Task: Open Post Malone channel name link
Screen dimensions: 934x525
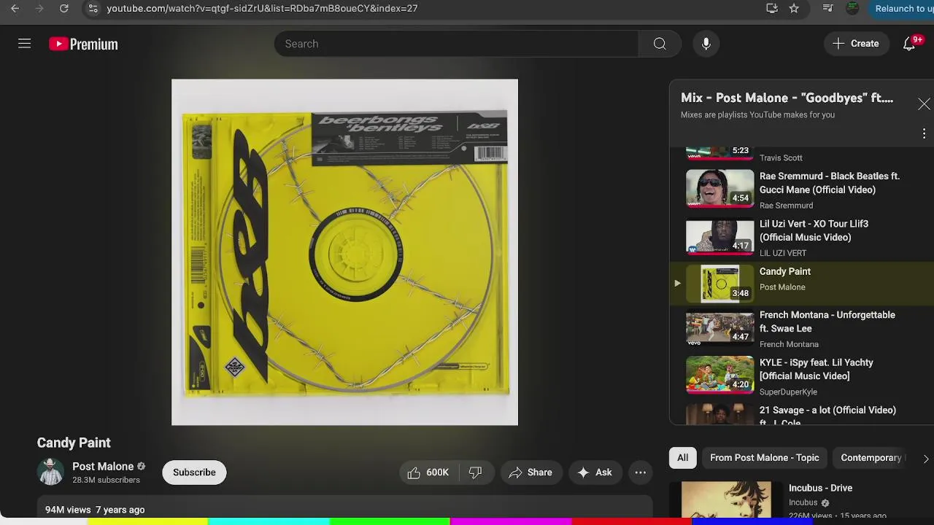Action: click(103, 466)
